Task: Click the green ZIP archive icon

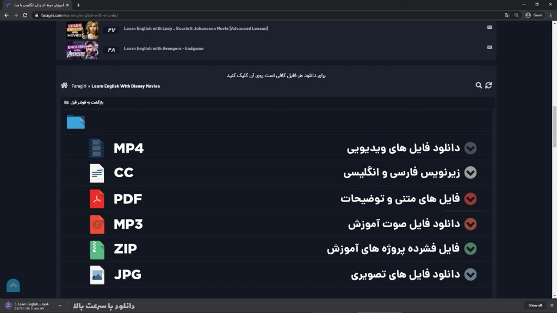Action: (97, 250)
